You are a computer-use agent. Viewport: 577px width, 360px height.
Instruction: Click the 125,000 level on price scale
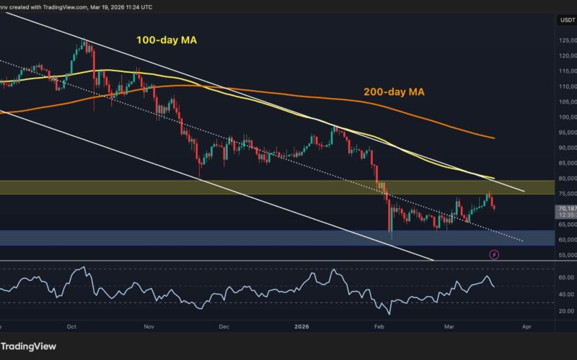click(567, 40)
